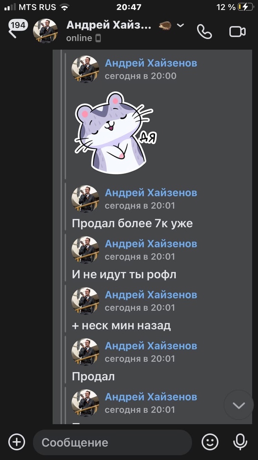Tap avatar beside '+ неск мин назад'

tap(85, 301)
